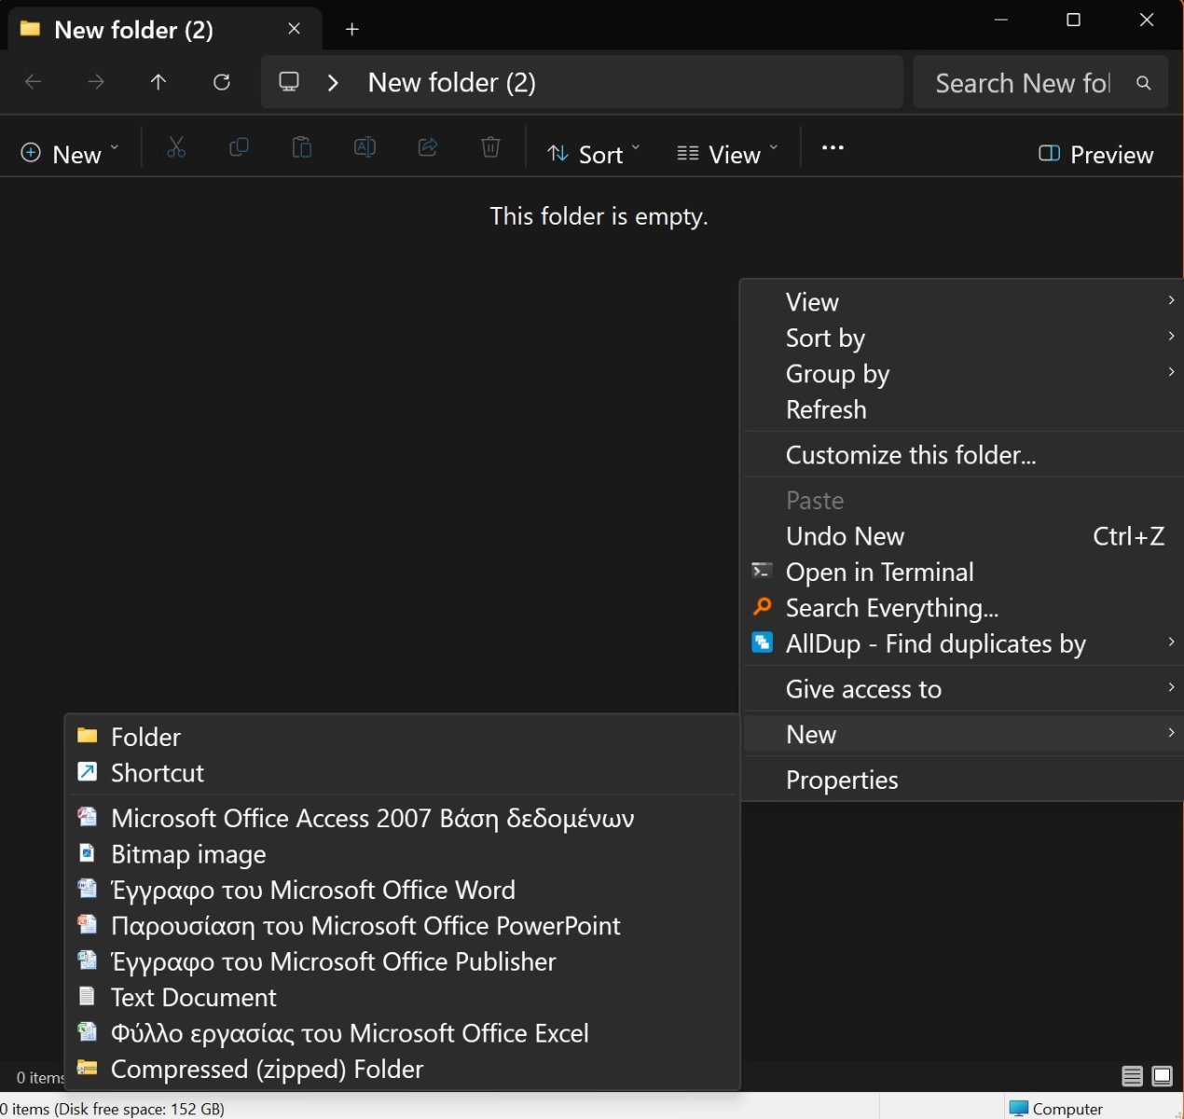Click the Delete trash icon in toolbar
The height and width of the screenshot is (1119, 1184).
[490, 147]
